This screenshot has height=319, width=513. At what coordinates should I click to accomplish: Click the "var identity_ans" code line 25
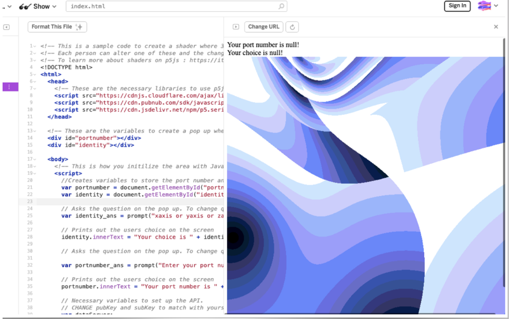click(x=143, y=216)
